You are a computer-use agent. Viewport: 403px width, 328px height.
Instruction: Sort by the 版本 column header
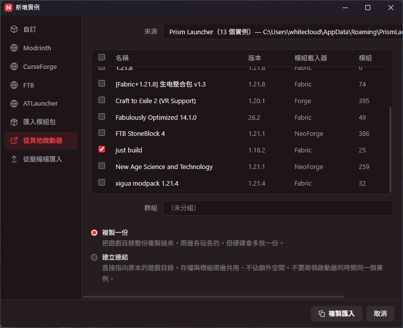click(254, 58)
